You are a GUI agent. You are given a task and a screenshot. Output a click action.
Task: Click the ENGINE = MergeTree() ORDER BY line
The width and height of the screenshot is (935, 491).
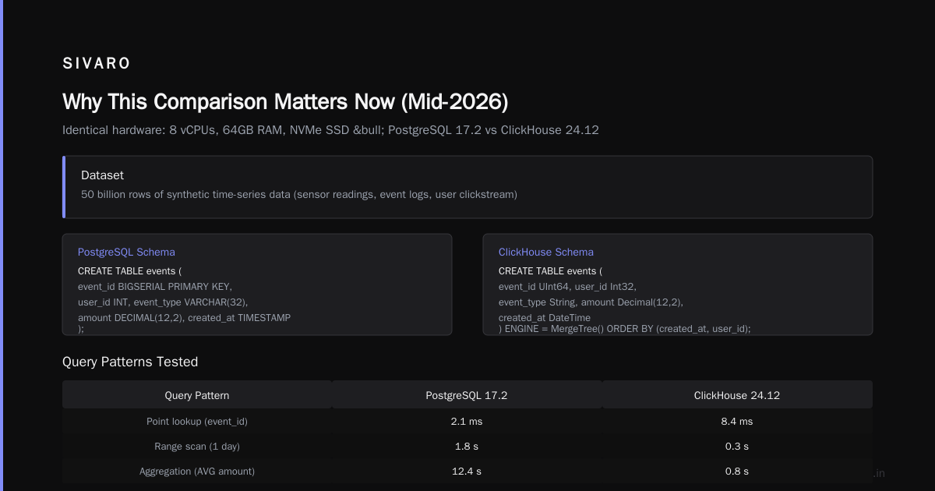(625, 329)
